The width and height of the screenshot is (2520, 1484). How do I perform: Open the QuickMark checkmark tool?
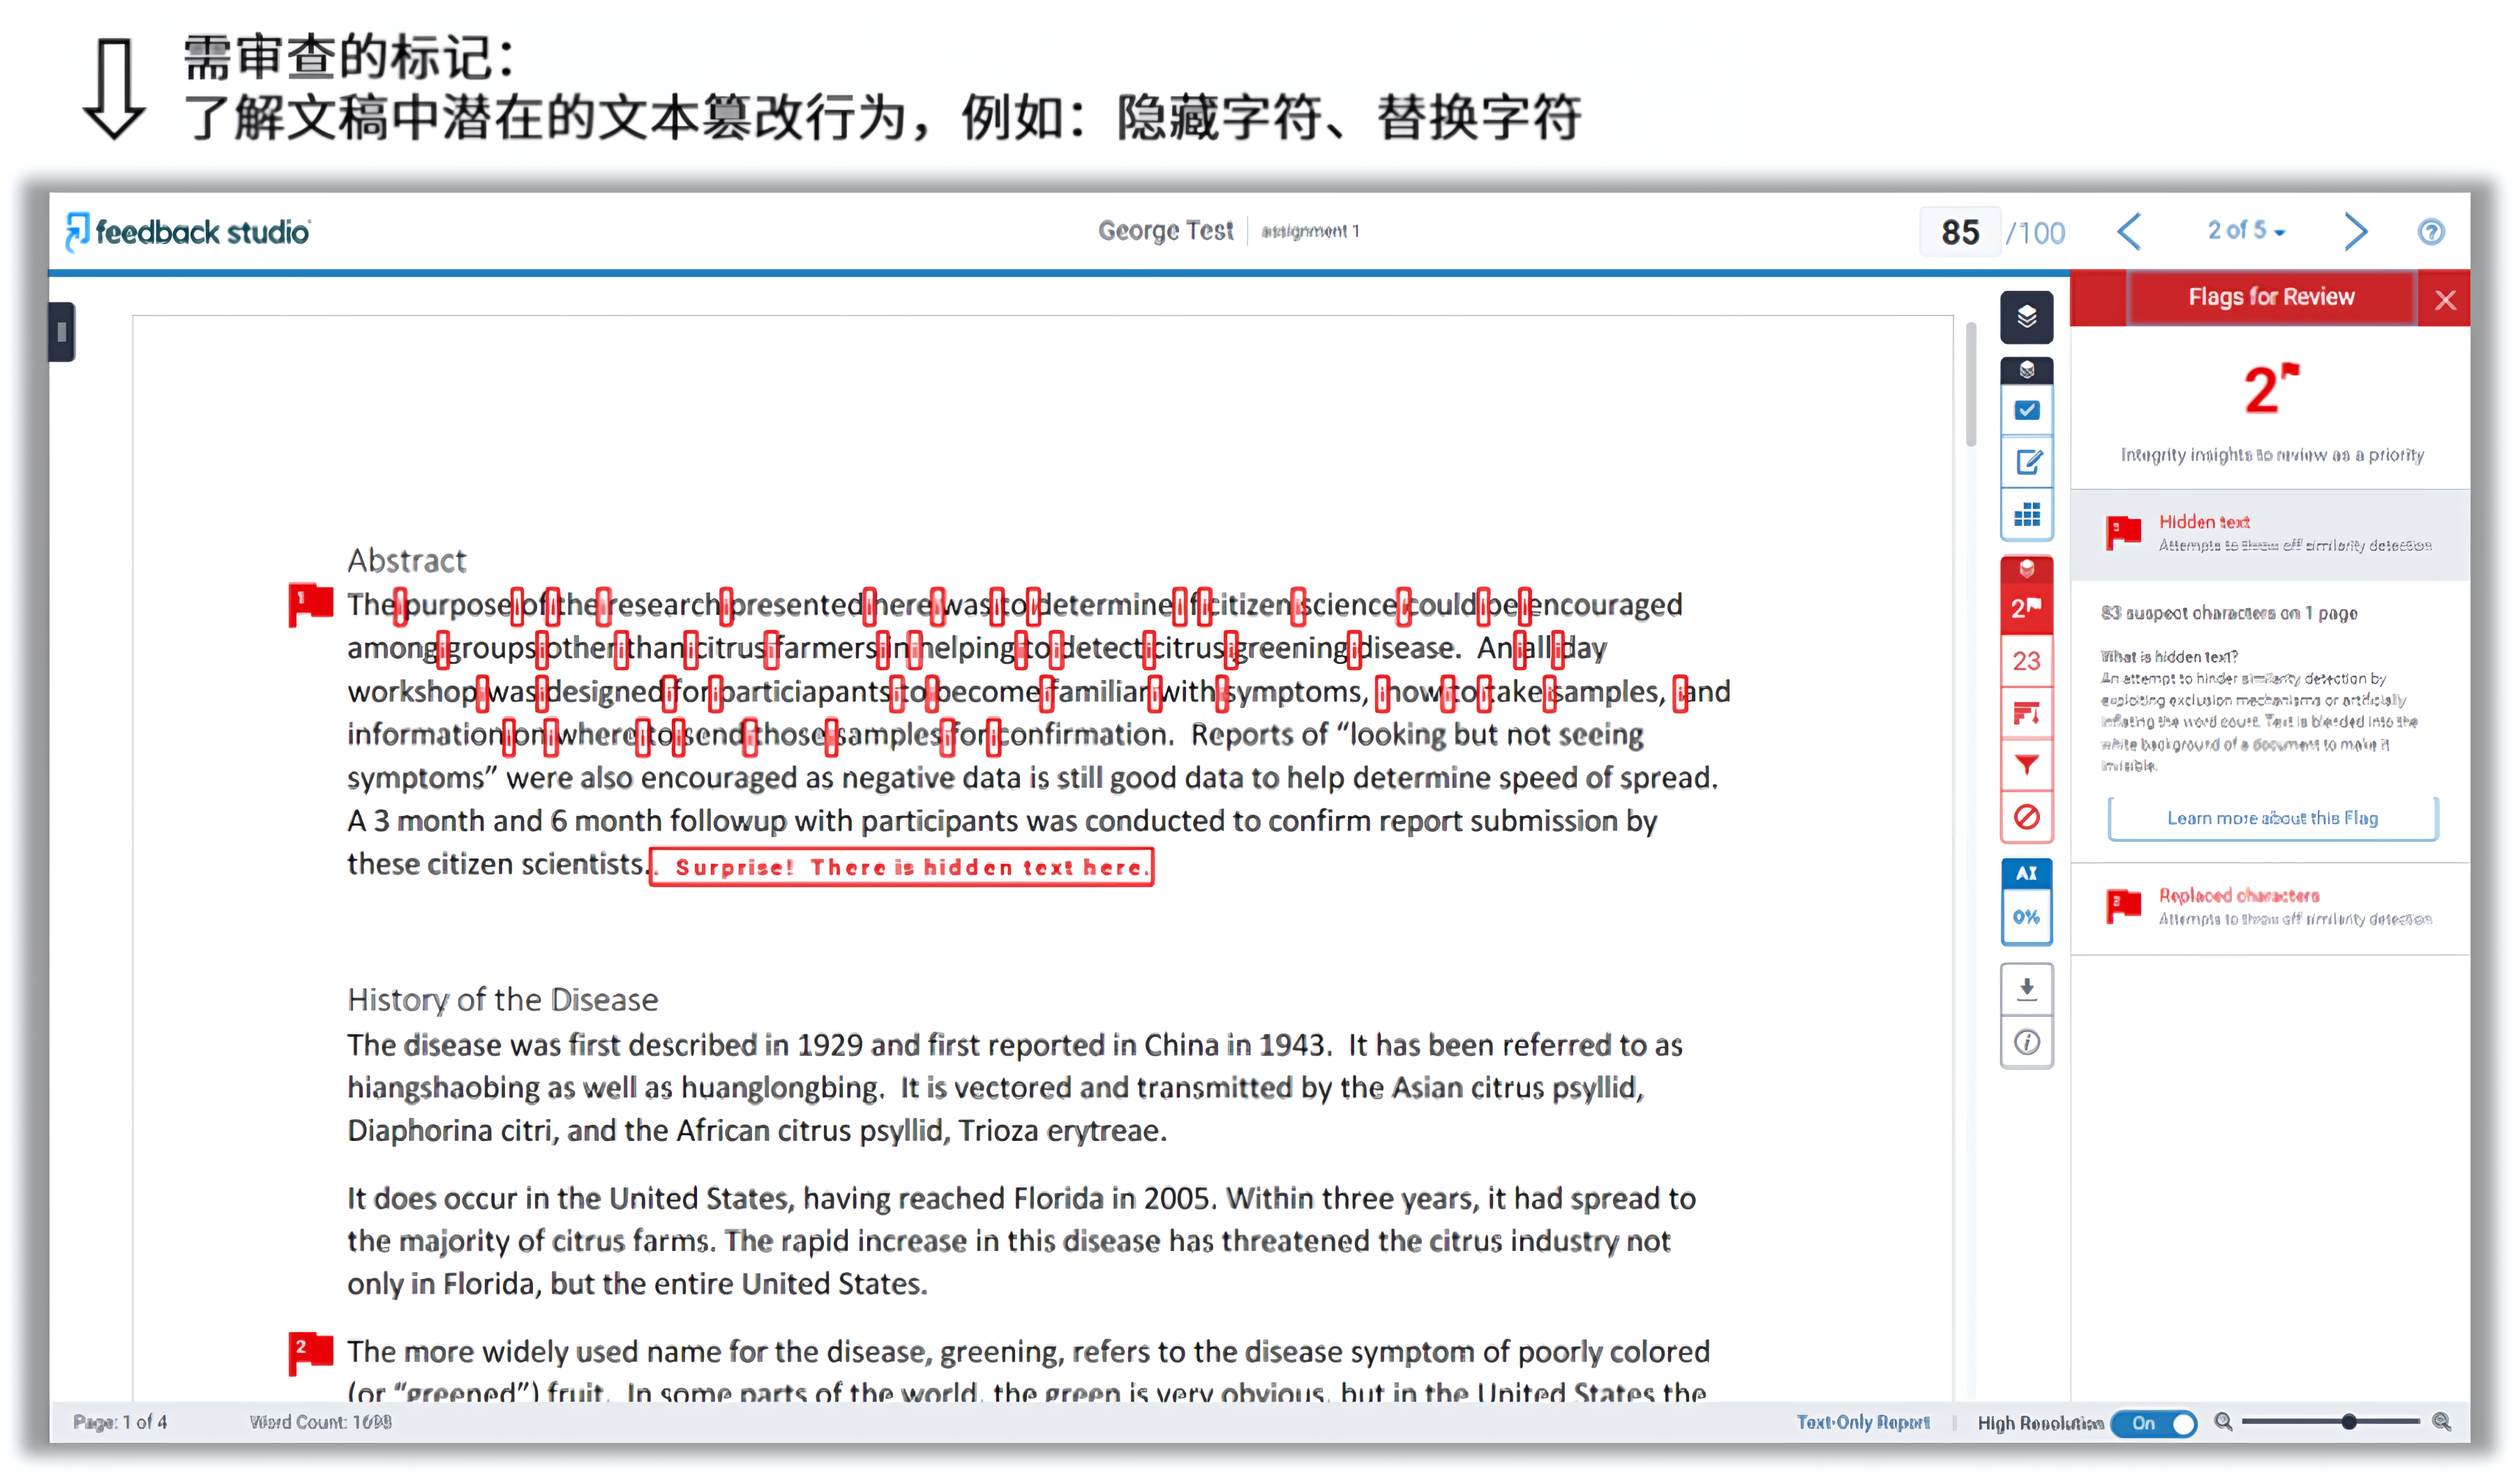[2026, 410]
